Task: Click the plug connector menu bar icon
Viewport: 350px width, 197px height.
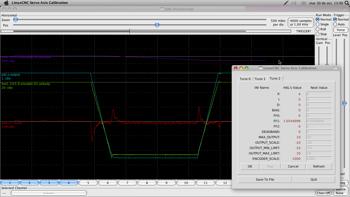Action: click(x=286, y=3)
